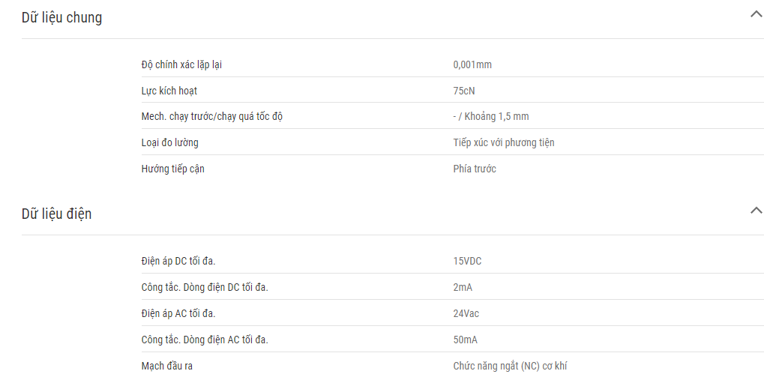Click the Phía trước value

tap(475, 169)
